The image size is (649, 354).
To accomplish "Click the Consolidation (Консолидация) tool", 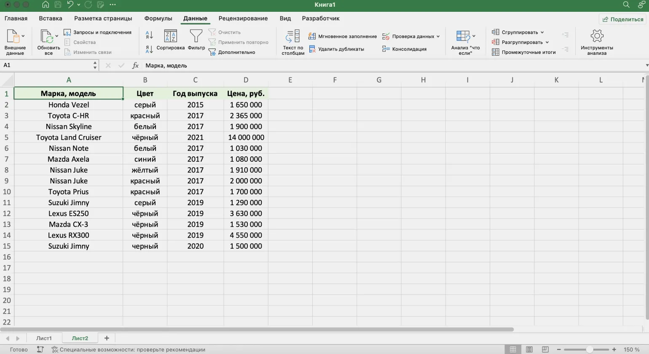I will [x=405, y=49].
